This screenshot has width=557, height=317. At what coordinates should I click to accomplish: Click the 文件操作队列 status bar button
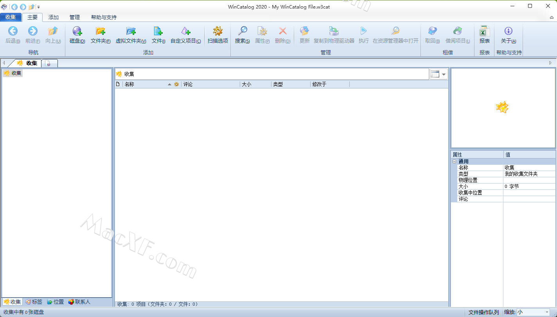coord(483,312)
